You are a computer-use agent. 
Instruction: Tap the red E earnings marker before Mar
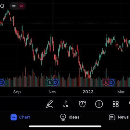(x=106, y=82)
